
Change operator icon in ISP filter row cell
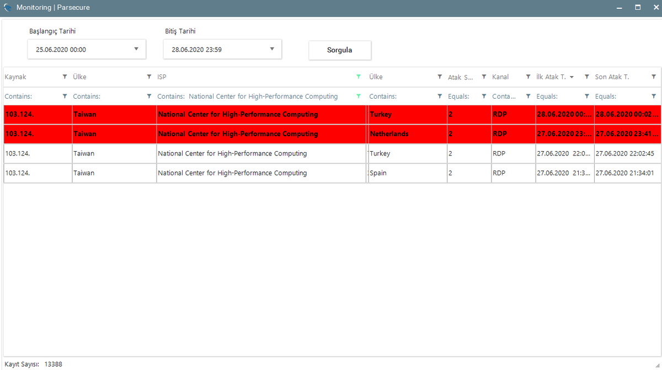pos(359,96)
